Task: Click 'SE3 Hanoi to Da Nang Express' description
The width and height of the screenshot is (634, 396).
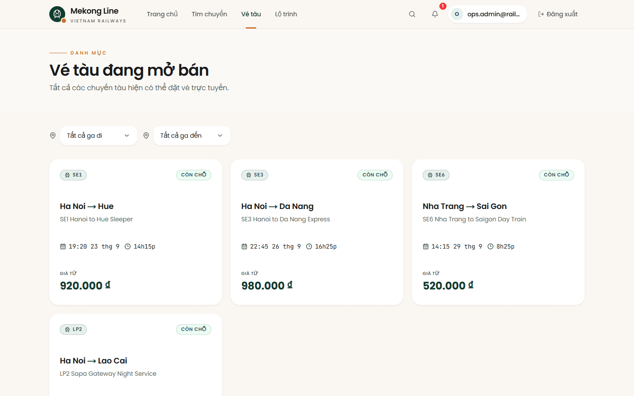Action: click(x=285, y=219)
